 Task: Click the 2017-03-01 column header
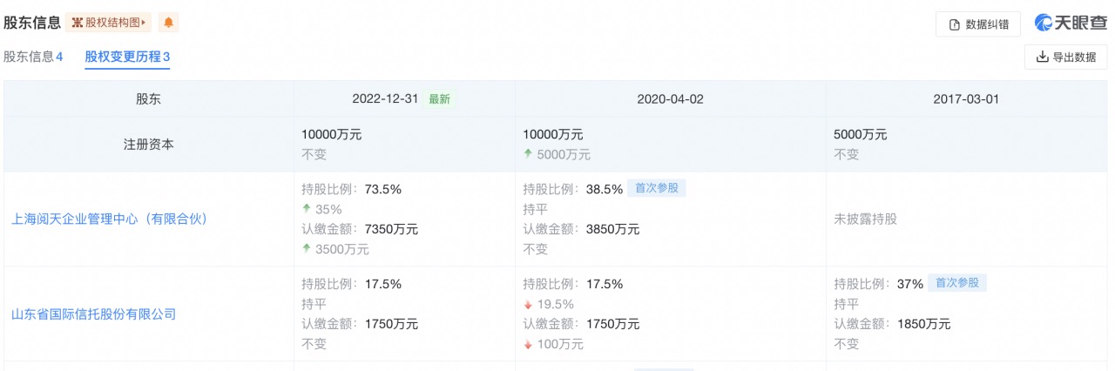[x=966, y=99]
